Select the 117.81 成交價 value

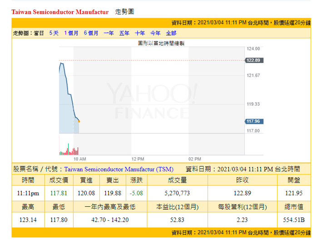point(59,193)
